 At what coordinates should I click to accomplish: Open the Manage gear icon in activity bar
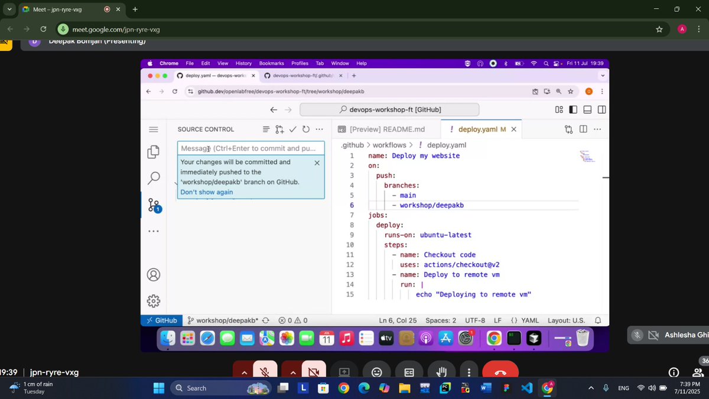pyautogui.click(x=154, y=301)
